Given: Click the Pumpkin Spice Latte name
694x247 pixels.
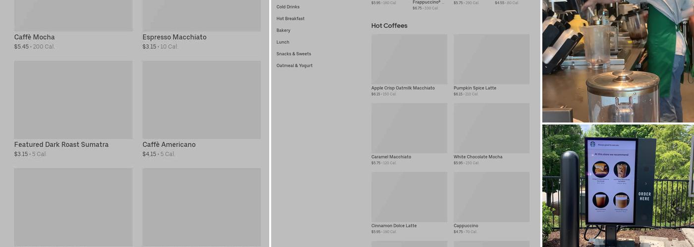Looking at the screenshot, I should [475, 88].
